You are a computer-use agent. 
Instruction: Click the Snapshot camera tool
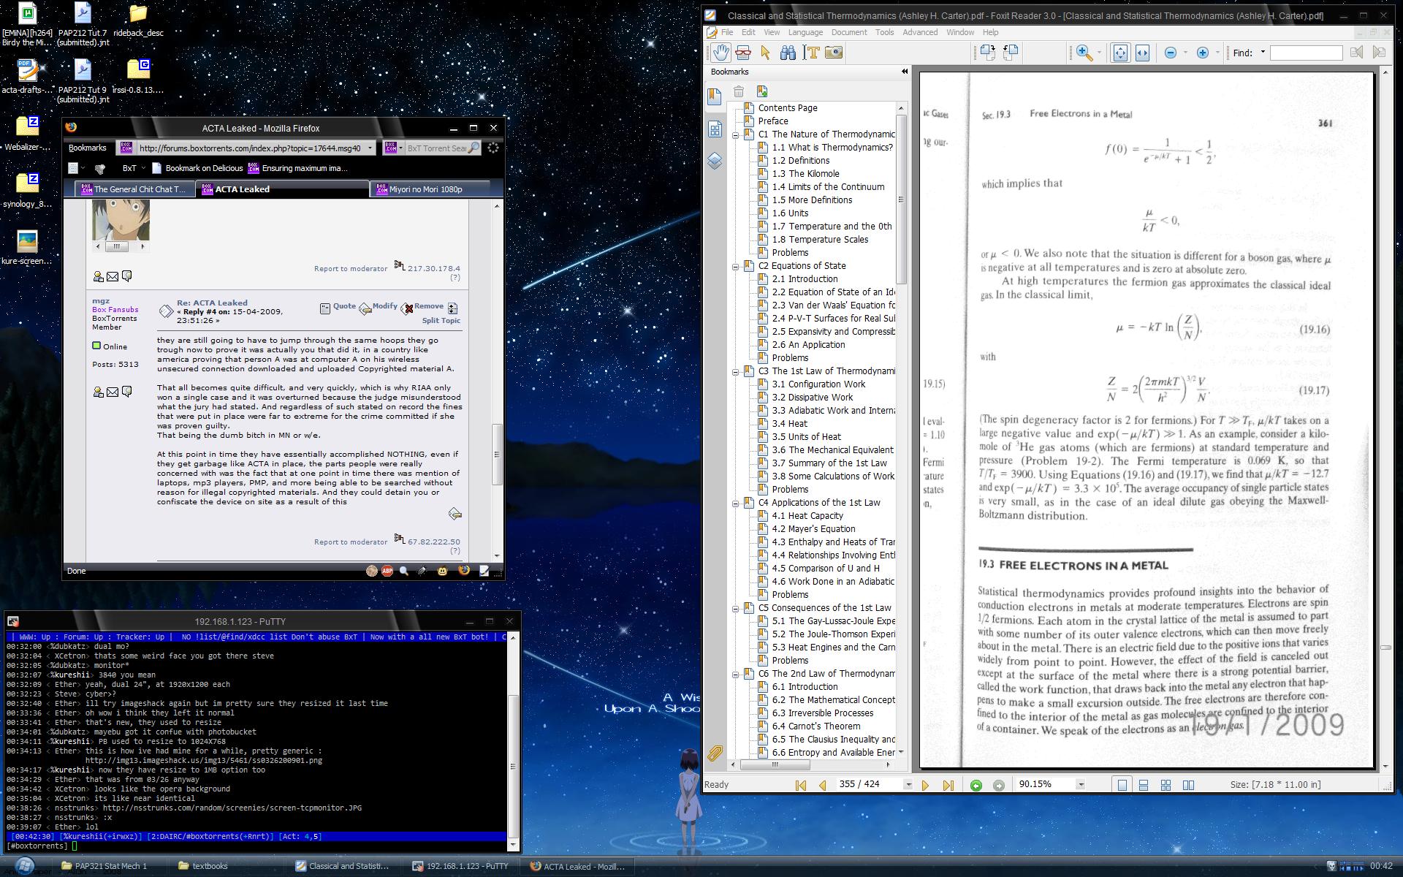coord(834,53)
